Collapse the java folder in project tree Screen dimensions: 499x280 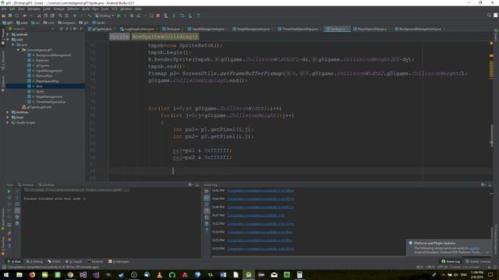[x=12, y=45]
